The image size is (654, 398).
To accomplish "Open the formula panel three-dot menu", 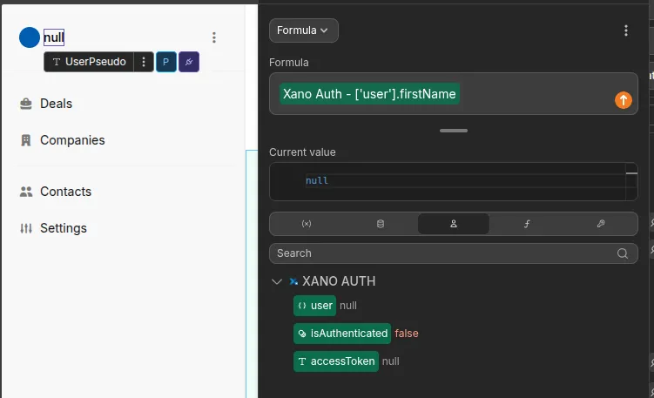I will tap(625, 30).
